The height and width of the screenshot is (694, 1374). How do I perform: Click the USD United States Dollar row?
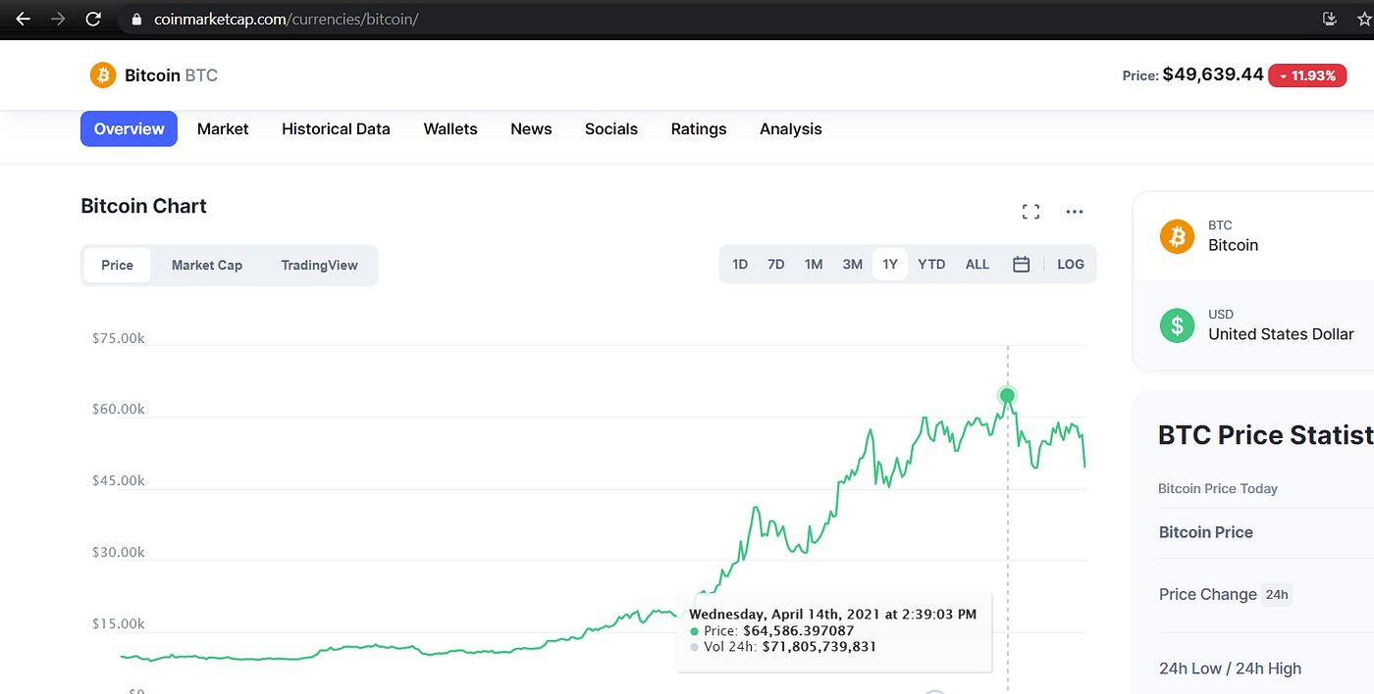tap(1253, 325)
